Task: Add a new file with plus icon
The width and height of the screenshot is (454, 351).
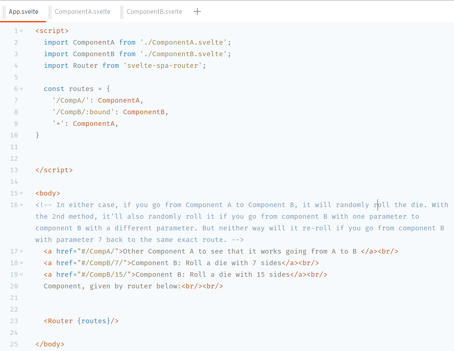Action: (197, 12)
